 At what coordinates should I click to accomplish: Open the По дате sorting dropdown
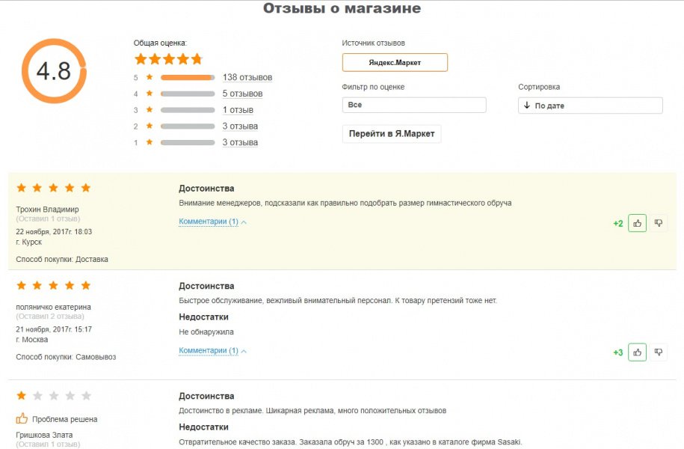coord(591,106)
